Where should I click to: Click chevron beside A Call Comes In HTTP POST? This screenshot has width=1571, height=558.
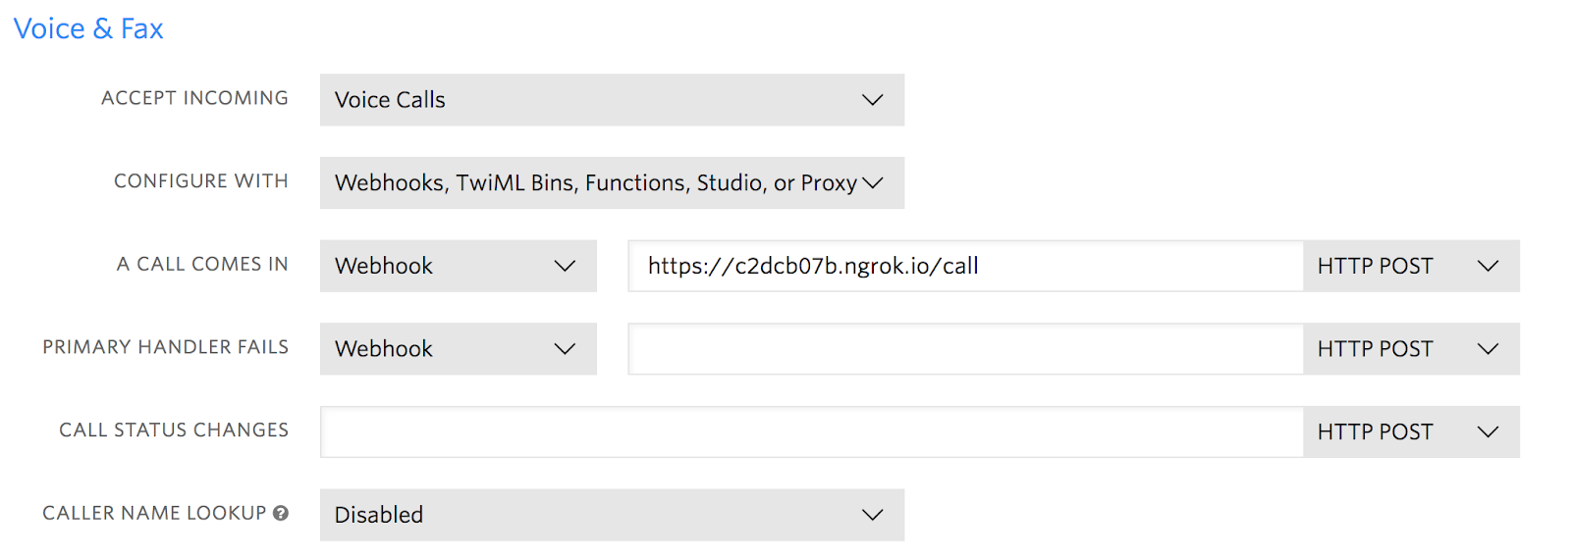[x=1489, y=266]
